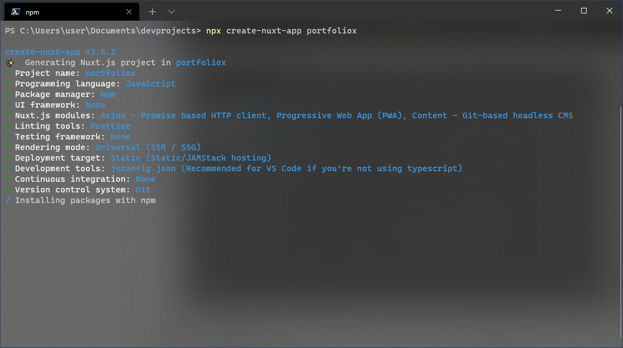The width and height of the screenshot is (623, 348).
Task: Click the green prompt mark beside Rendering mode
Action: click(7, 147)
